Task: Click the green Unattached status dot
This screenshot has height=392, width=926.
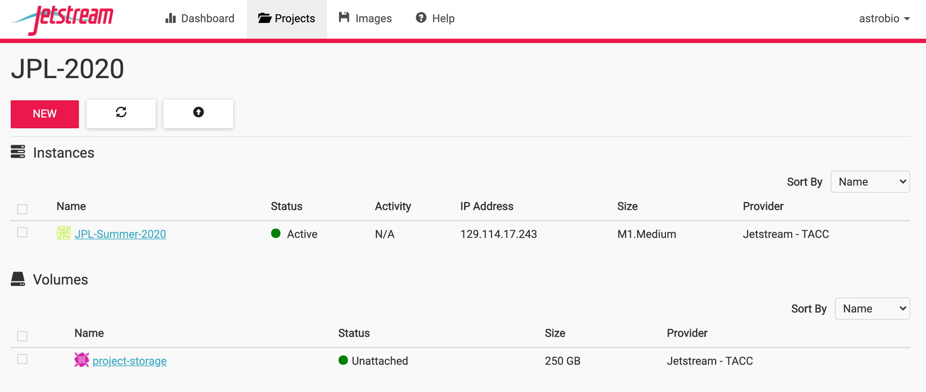Action: 343,360
